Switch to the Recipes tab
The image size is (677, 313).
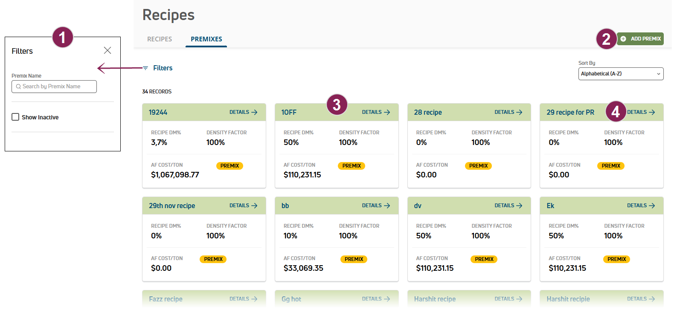(160, 39)
